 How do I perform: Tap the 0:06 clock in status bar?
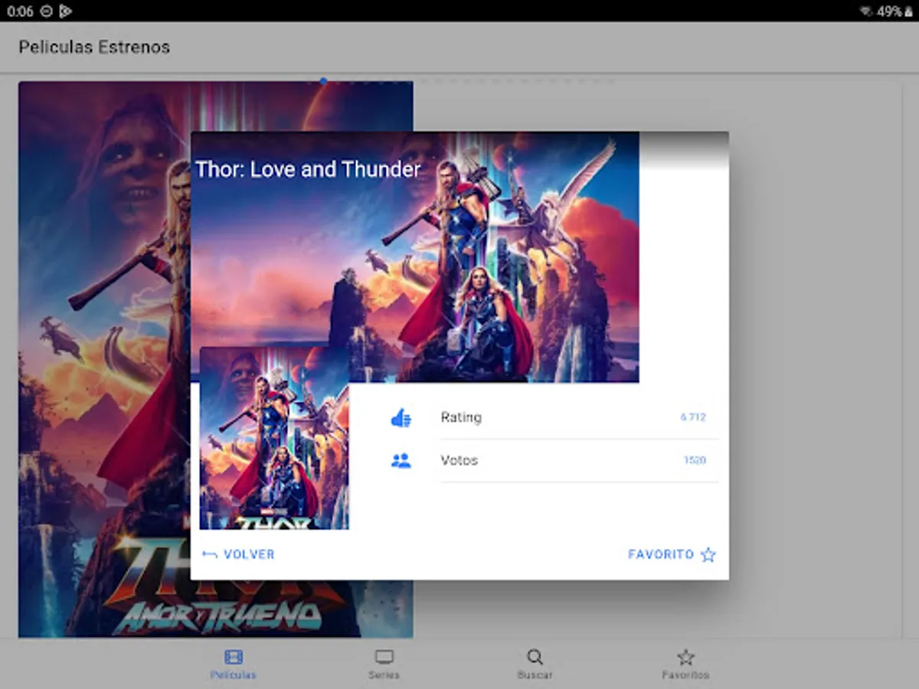click(19, 11)
